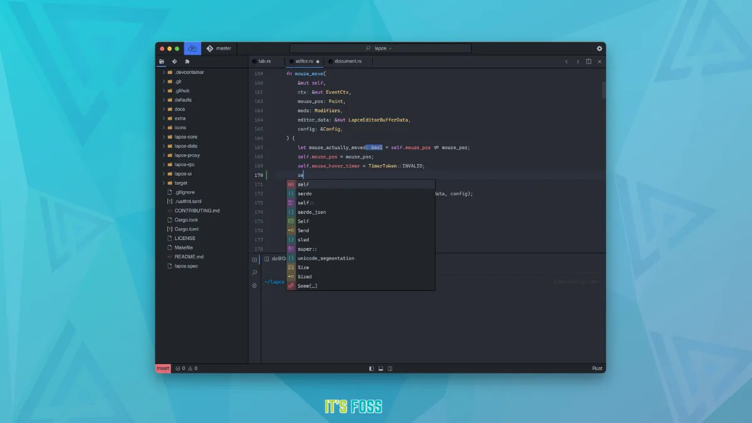Open the lapce-ui folder row

202,174
